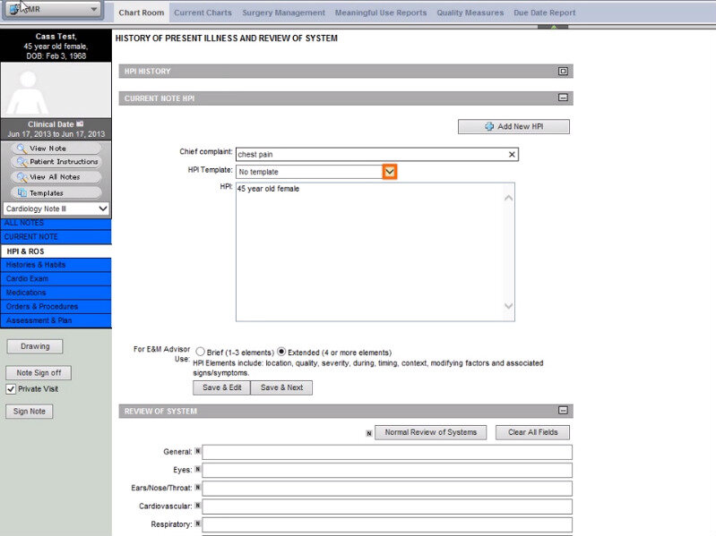Click the N icon next to General
The height and width of the screenshot is (536, 716).
(x=197, y=452)
